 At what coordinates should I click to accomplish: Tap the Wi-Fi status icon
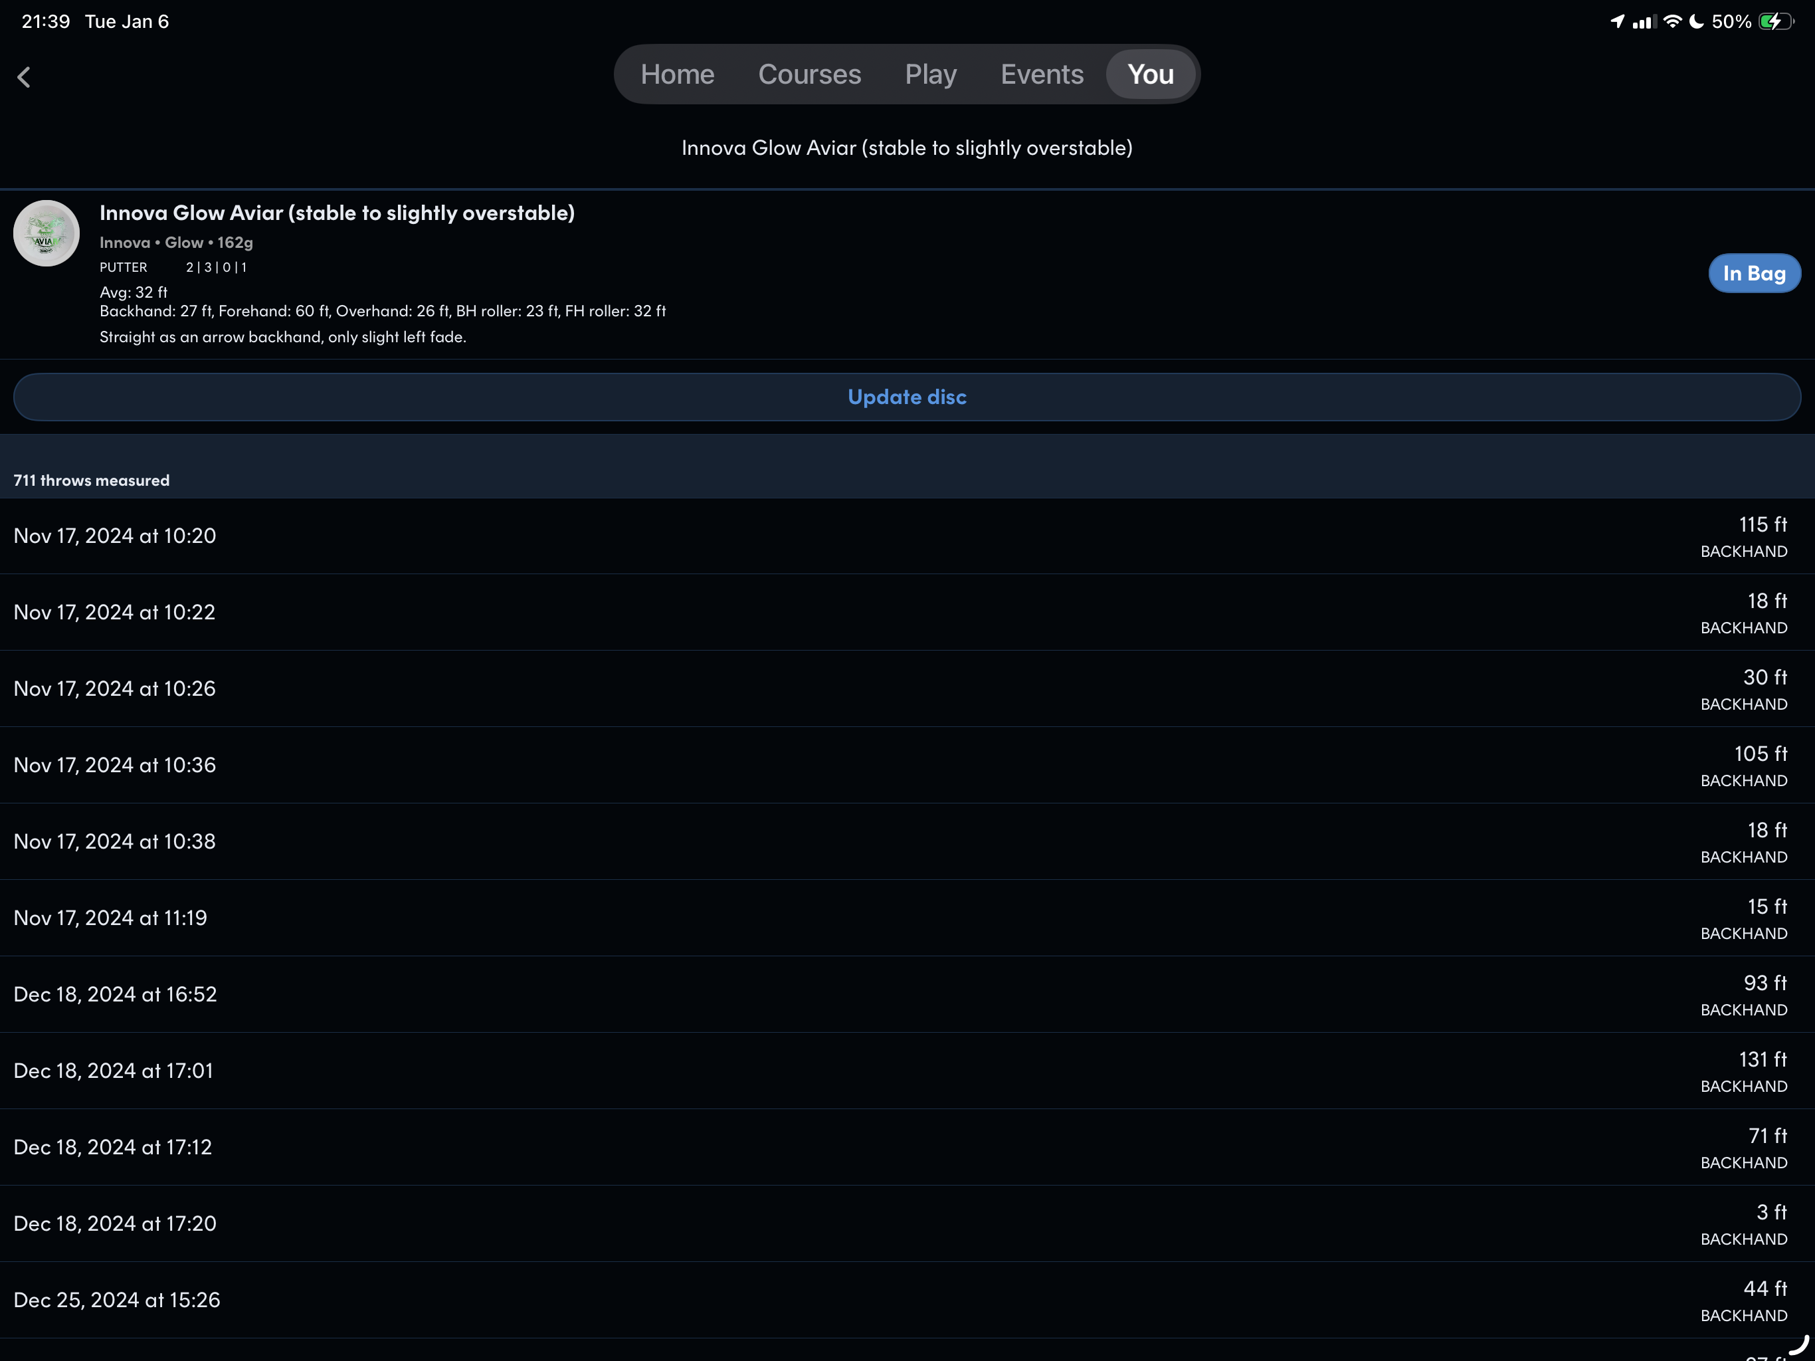coord(1672,21)
